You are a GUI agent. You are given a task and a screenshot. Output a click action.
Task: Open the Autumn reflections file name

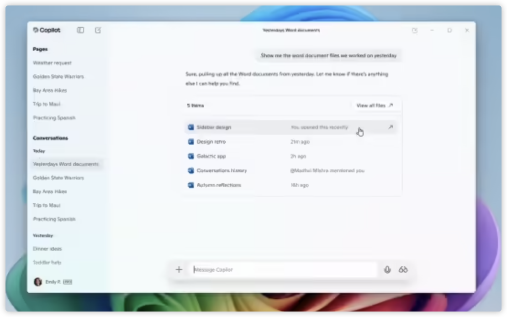(x=219, y=185)
